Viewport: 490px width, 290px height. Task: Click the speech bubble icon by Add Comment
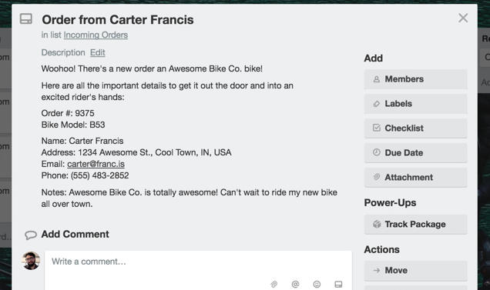coord(31,235)
